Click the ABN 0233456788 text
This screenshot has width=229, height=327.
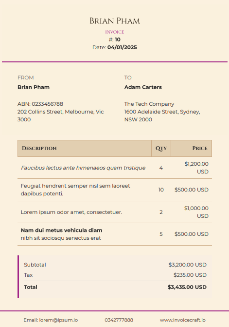pos(40,104)
